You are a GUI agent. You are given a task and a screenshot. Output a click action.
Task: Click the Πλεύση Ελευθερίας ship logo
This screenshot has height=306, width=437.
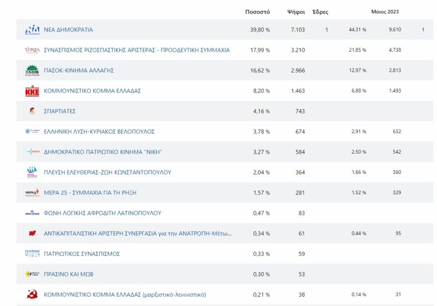tap(32, 172)
